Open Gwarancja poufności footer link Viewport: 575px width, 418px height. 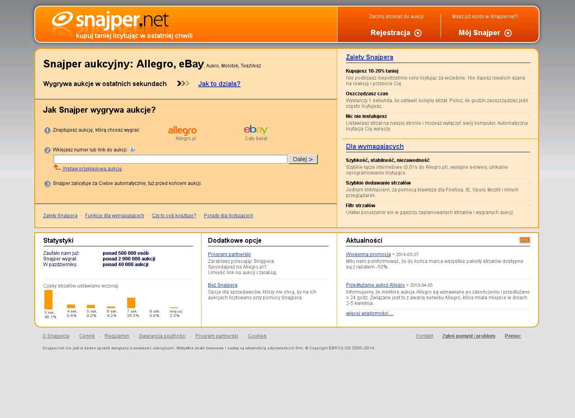pos(162,336)
